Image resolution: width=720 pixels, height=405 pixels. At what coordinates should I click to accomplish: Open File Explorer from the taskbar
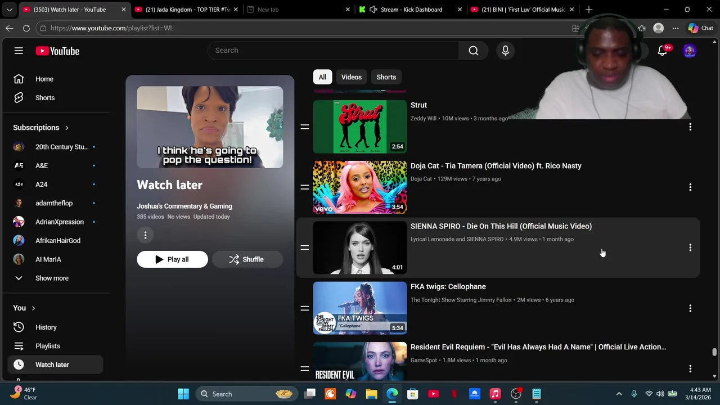click(371, 394)
